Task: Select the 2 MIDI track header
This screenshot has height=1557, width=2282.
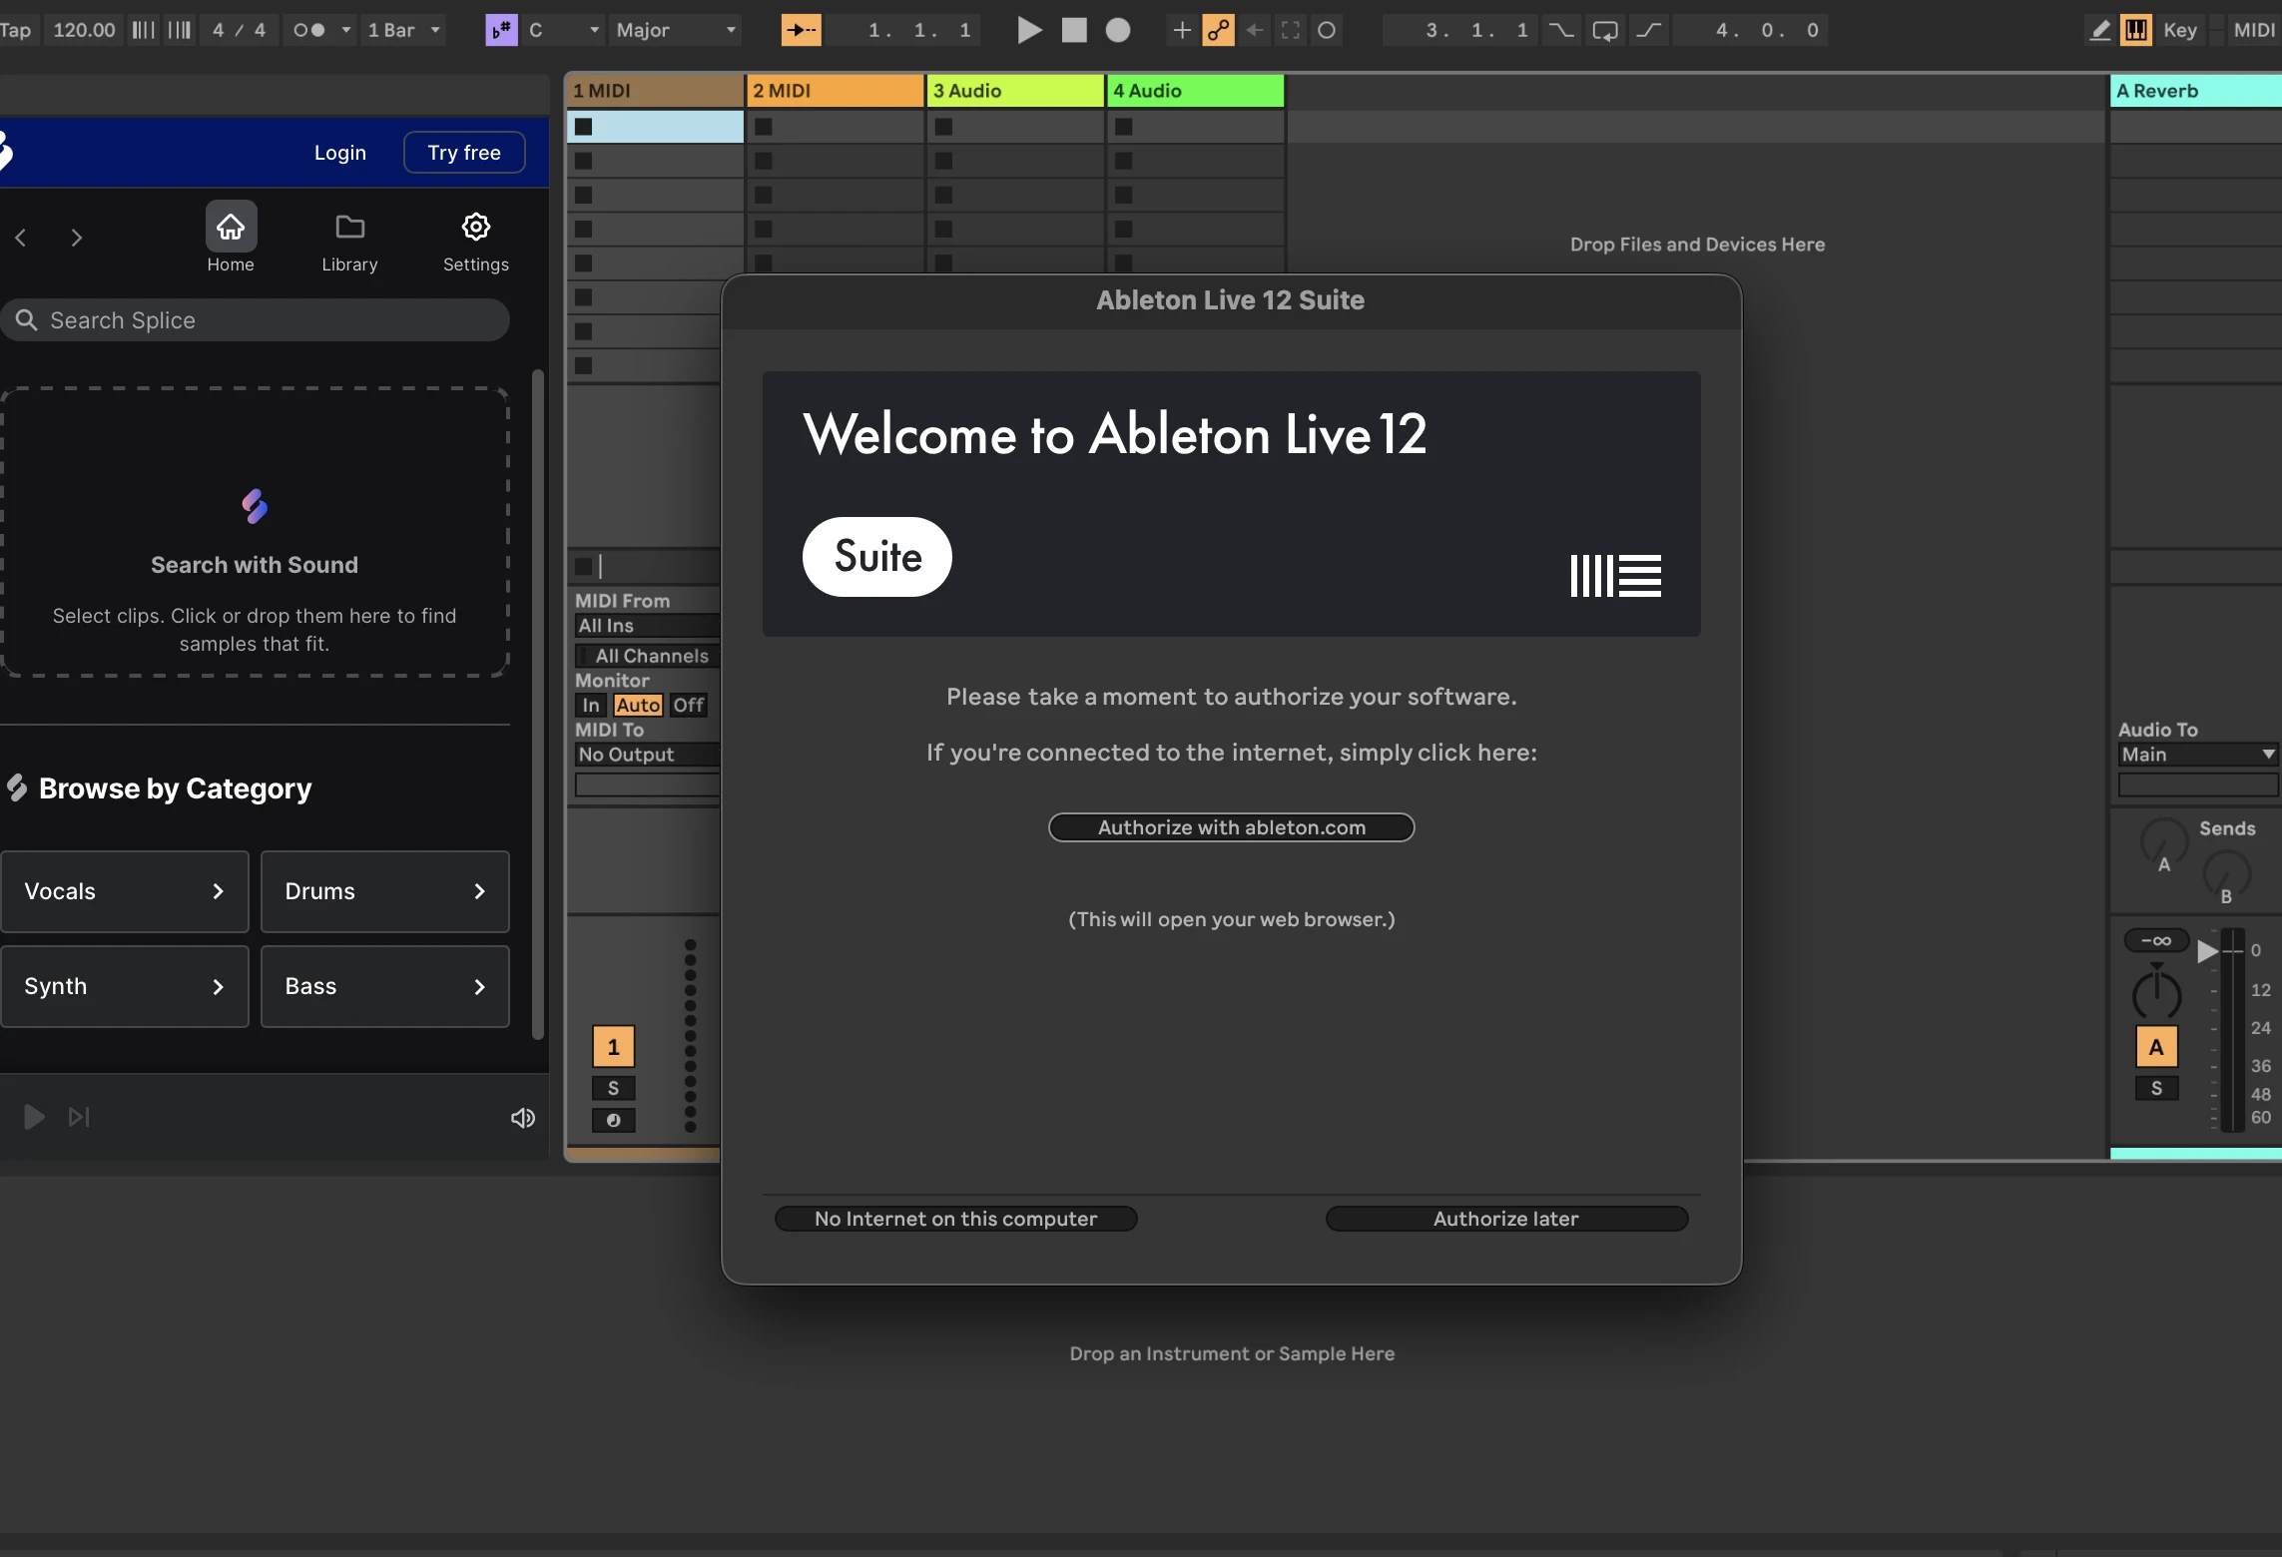Action: [x=835, y=91]
